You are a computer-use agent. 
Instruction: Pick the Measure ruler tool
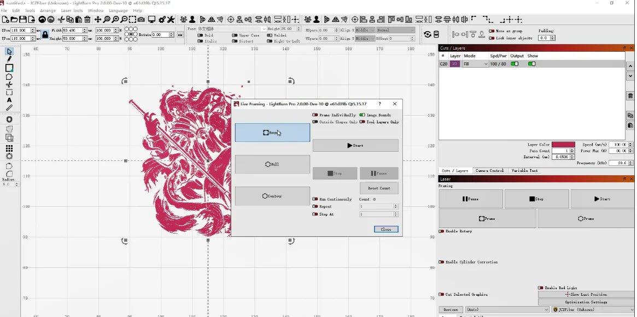pyautogui.click(x=9, y=108)
